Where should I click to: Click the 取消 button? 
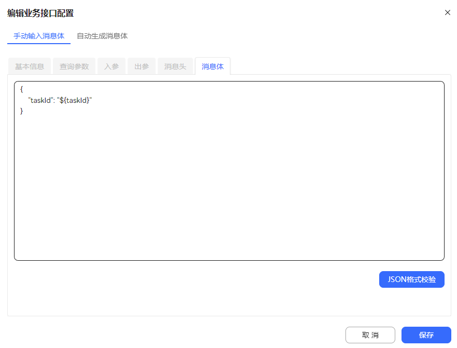pos(370,335)
